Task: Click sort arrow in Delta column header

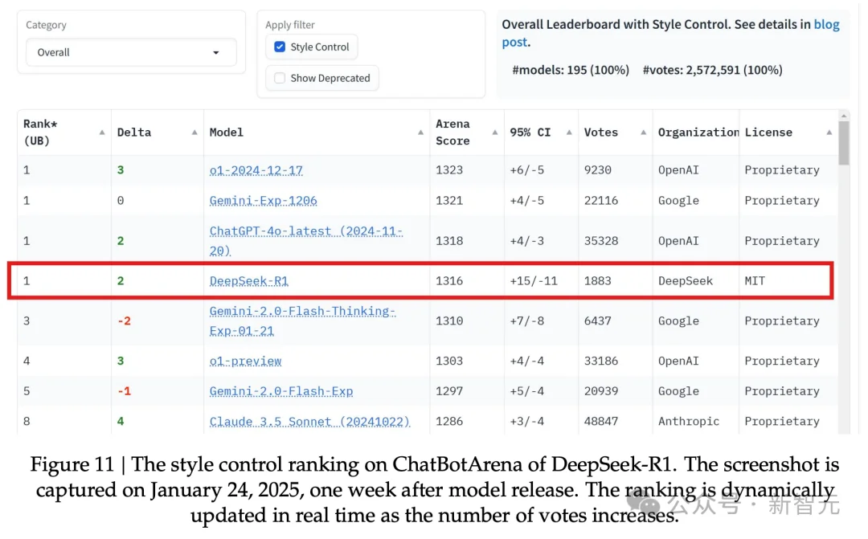Action: (x=194, y=133)
